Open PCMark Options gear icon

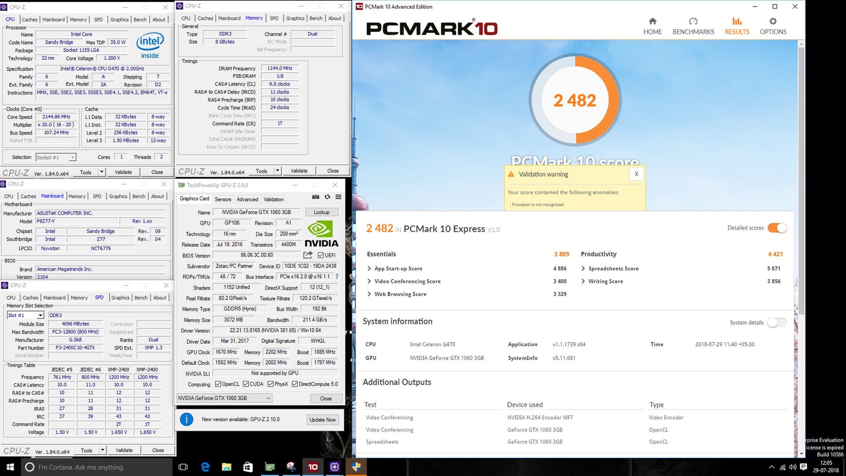click(773, 21)
